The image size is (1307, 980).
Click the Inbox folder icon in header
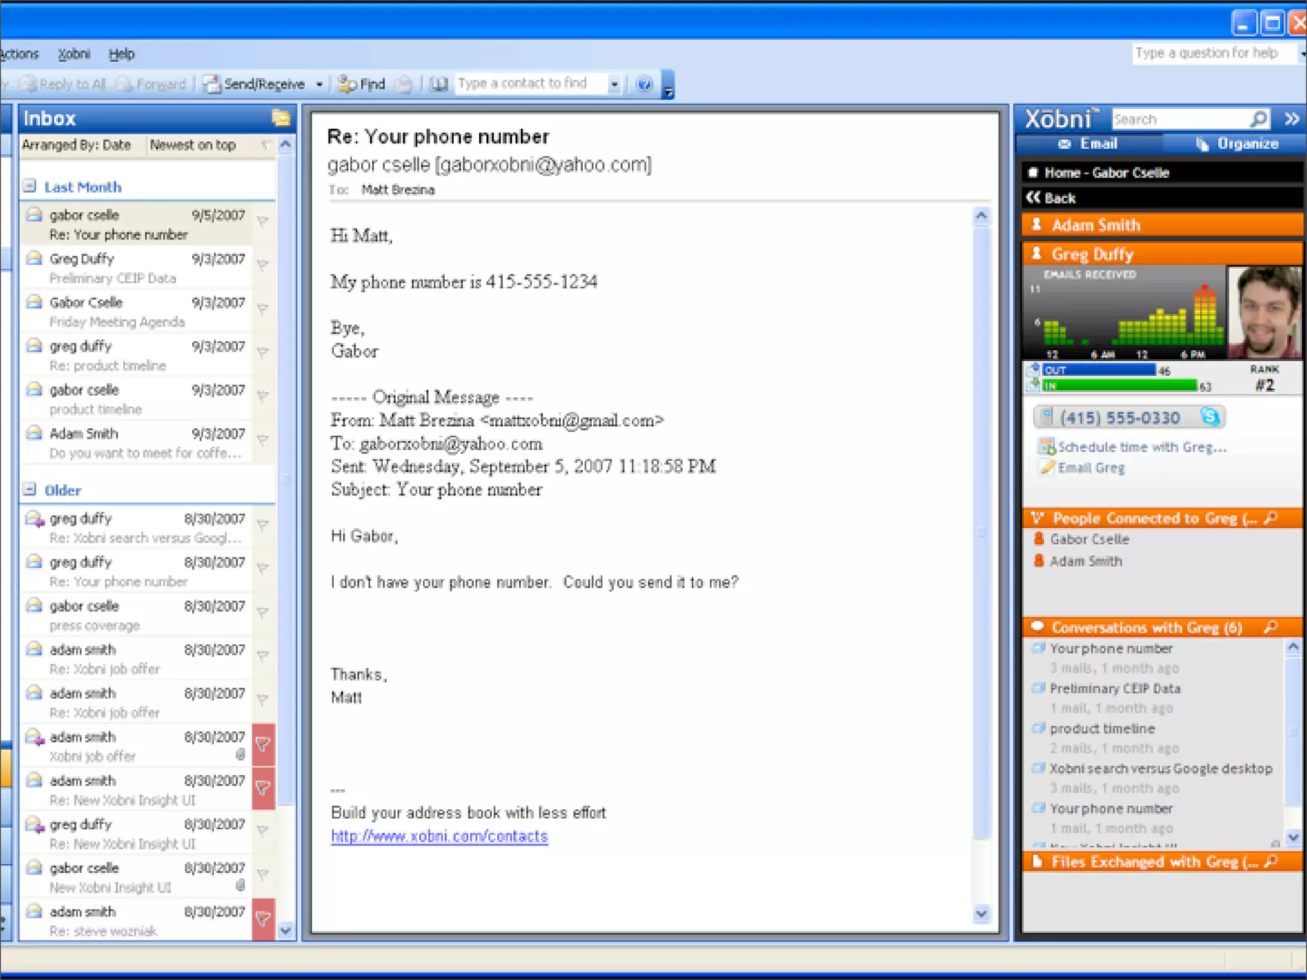pyautogui.click(x=281, y=118)
